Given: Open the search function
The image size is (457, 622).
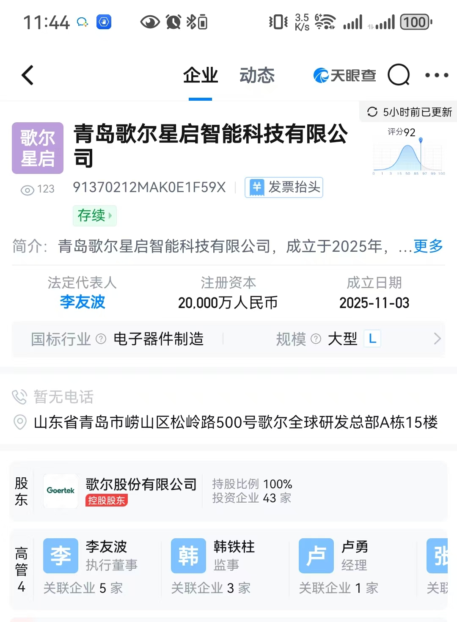Looking at the screenshot, I should click(x=398, y=75).
